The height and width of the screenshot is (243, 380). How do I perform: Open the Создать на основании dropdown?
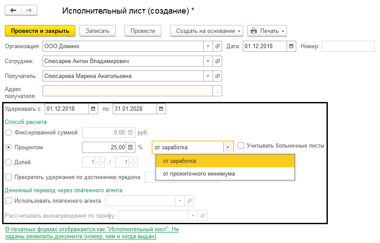tap(206, 31)
